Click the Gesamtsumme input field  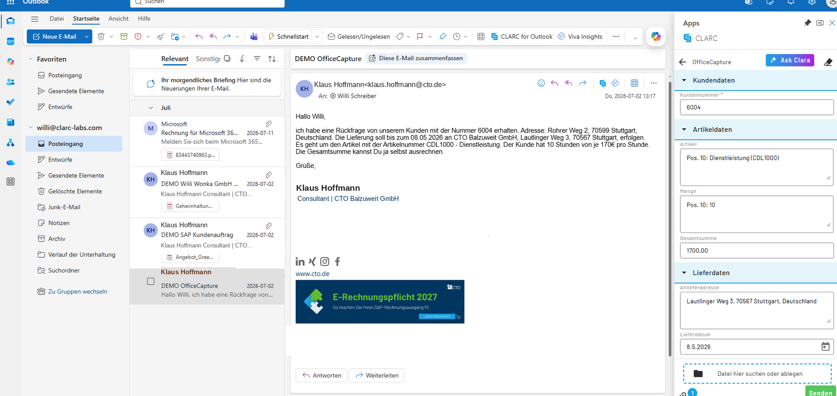(757, 251)
